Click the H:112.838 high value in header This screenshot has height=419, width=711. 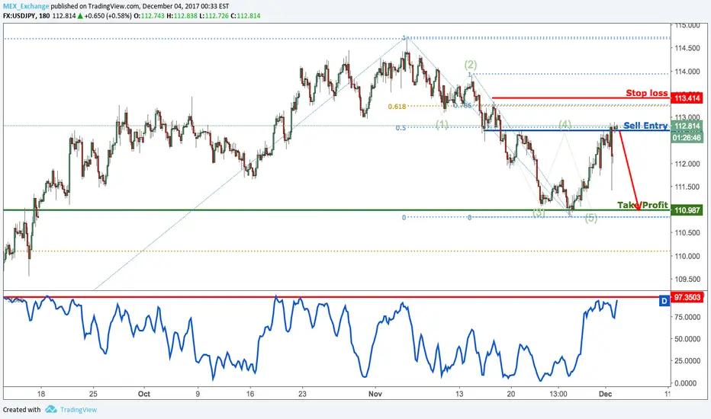pyautogui.click(x=182, y=16)
